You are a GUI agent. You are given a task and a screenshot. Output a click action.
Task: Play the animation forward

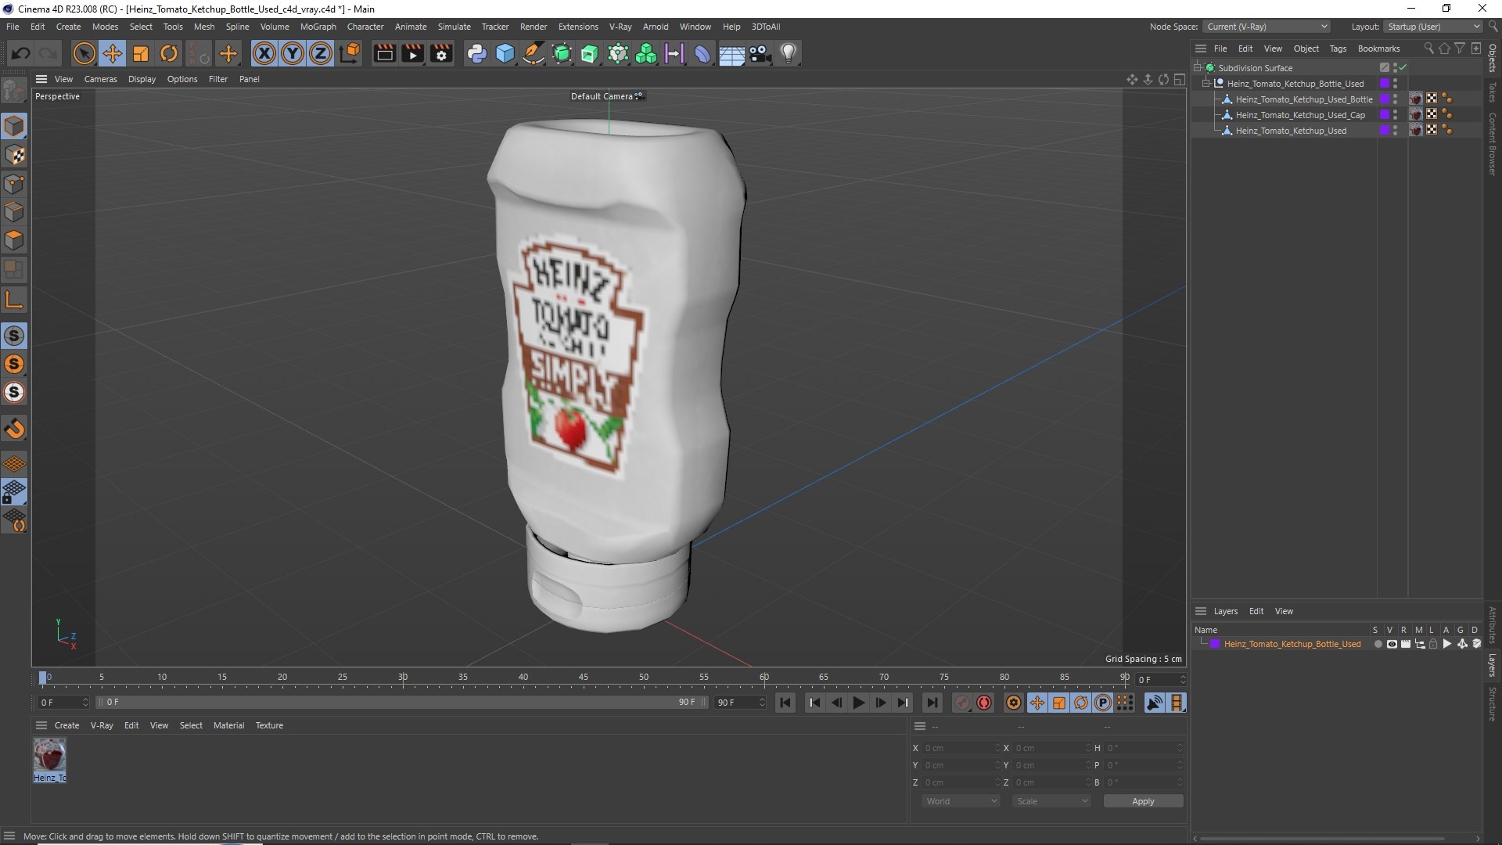858,703
